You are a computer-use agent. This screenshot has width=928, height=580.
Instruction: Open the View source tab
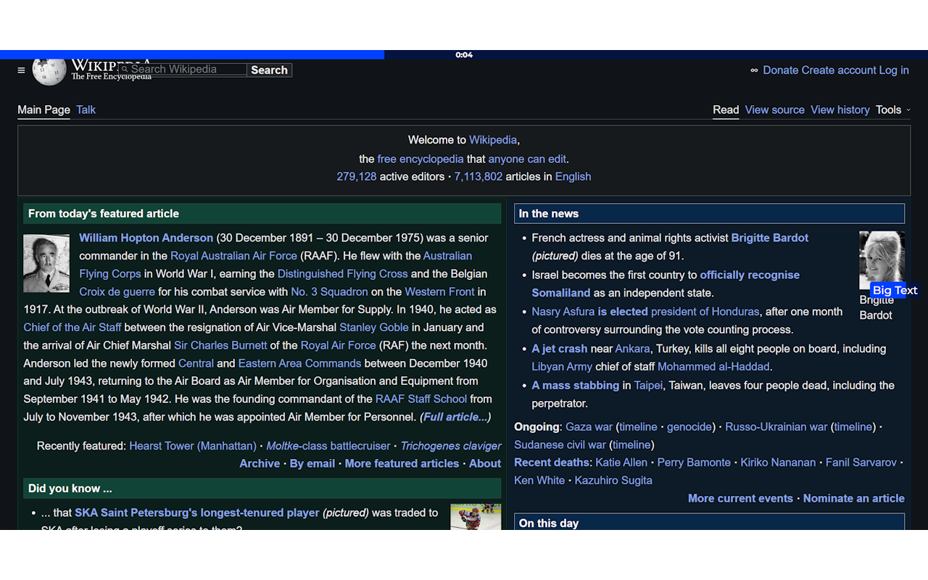(774, 109)
